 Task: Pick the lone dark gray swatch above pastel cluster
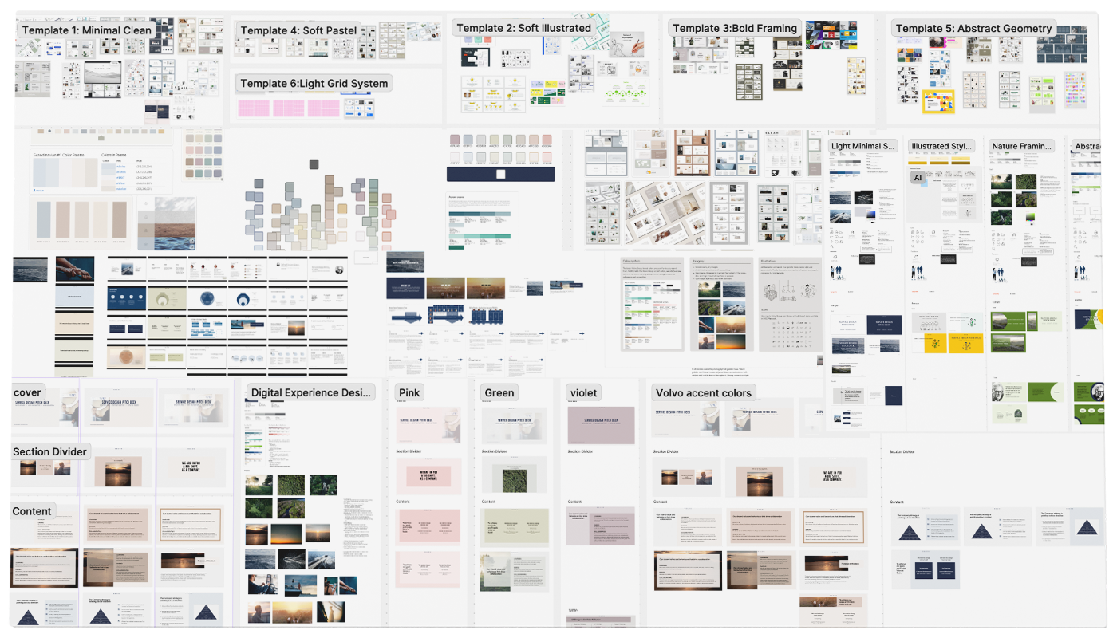pos(314,164)
